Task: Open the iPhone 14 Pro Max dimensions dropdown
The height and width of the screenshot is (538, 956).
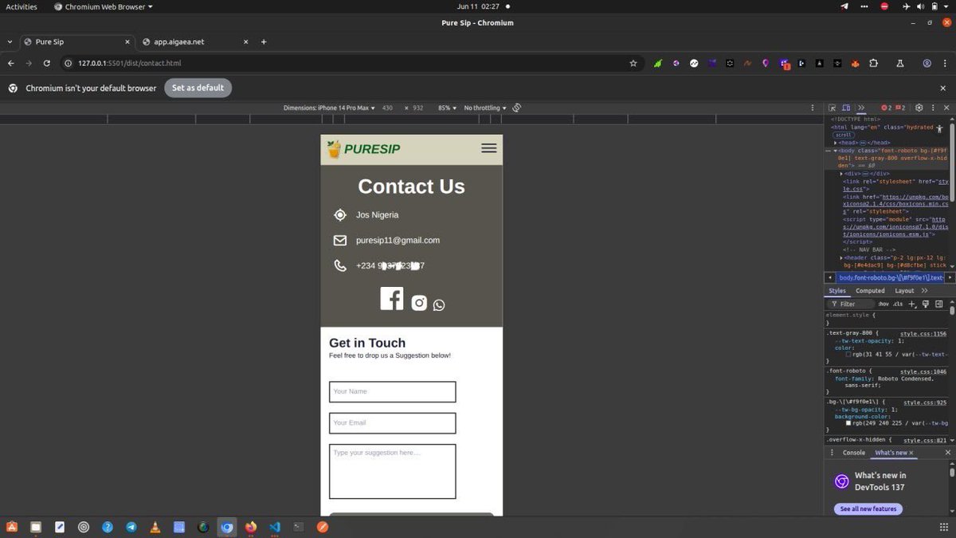Action: click(329, 108)
